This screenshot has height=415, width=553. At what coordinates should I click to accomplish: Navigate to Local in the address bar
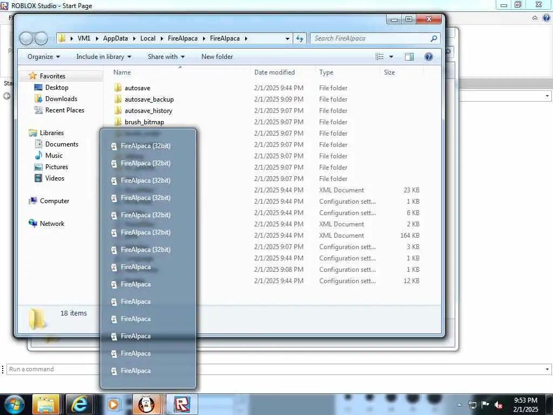(148, 38)
